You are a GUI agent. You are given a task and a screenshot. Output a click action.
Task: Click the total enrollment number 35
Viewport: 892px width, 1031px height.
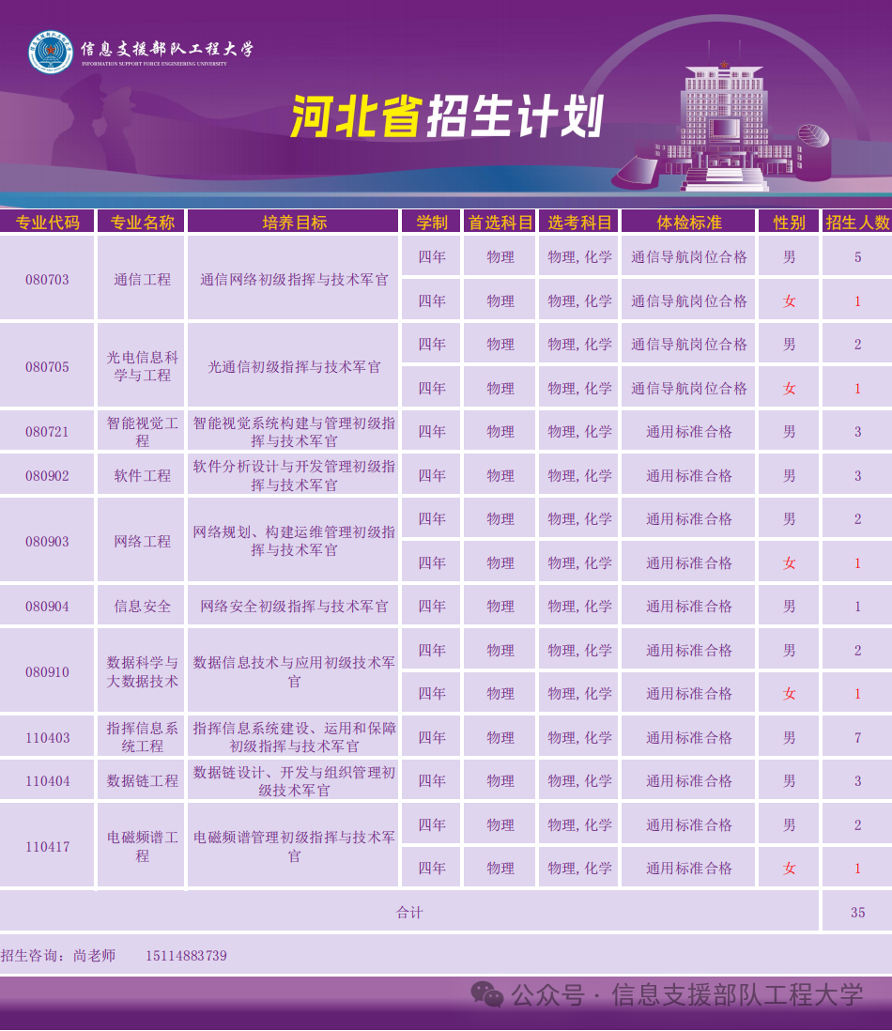(857, 912)
